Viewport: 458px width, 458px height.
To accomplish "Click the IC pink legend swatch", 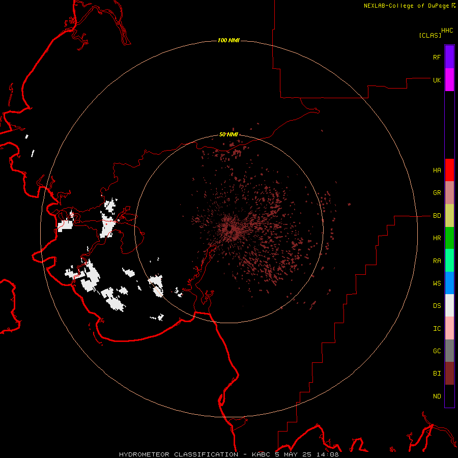I will 449,328.
